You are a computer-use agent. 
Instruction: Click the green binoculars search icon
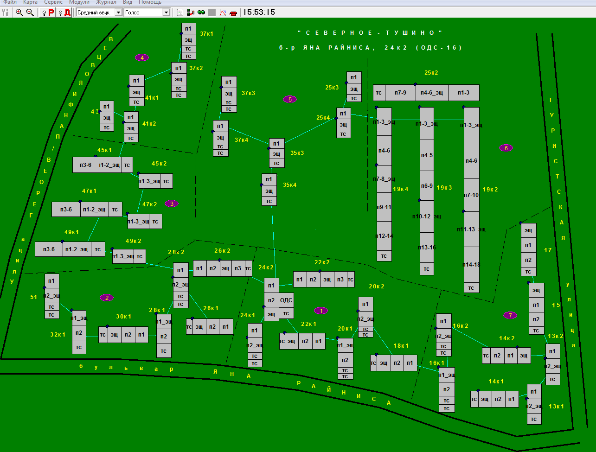coord(201,13)
